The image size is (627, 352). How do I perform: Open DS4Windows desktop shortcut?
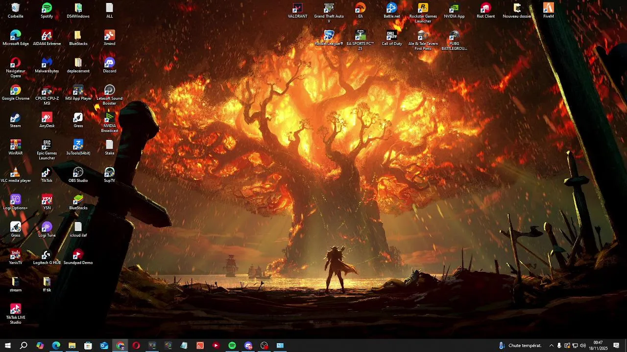tap(78, 11)
